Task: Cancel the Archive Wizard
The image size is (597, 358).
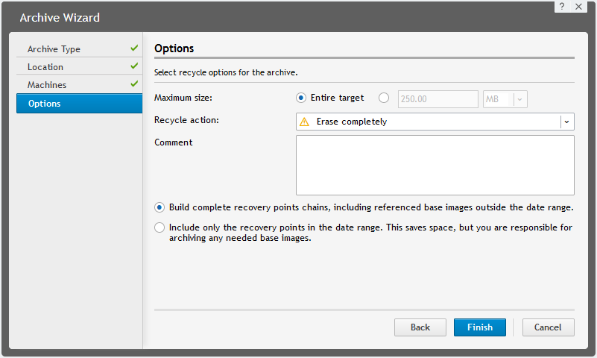Action: 548,327
